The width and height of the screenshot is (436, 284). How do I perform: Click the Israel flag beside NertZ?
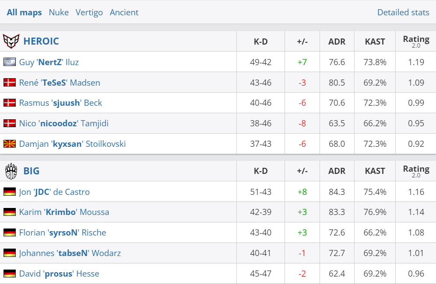tap(10, 62)
